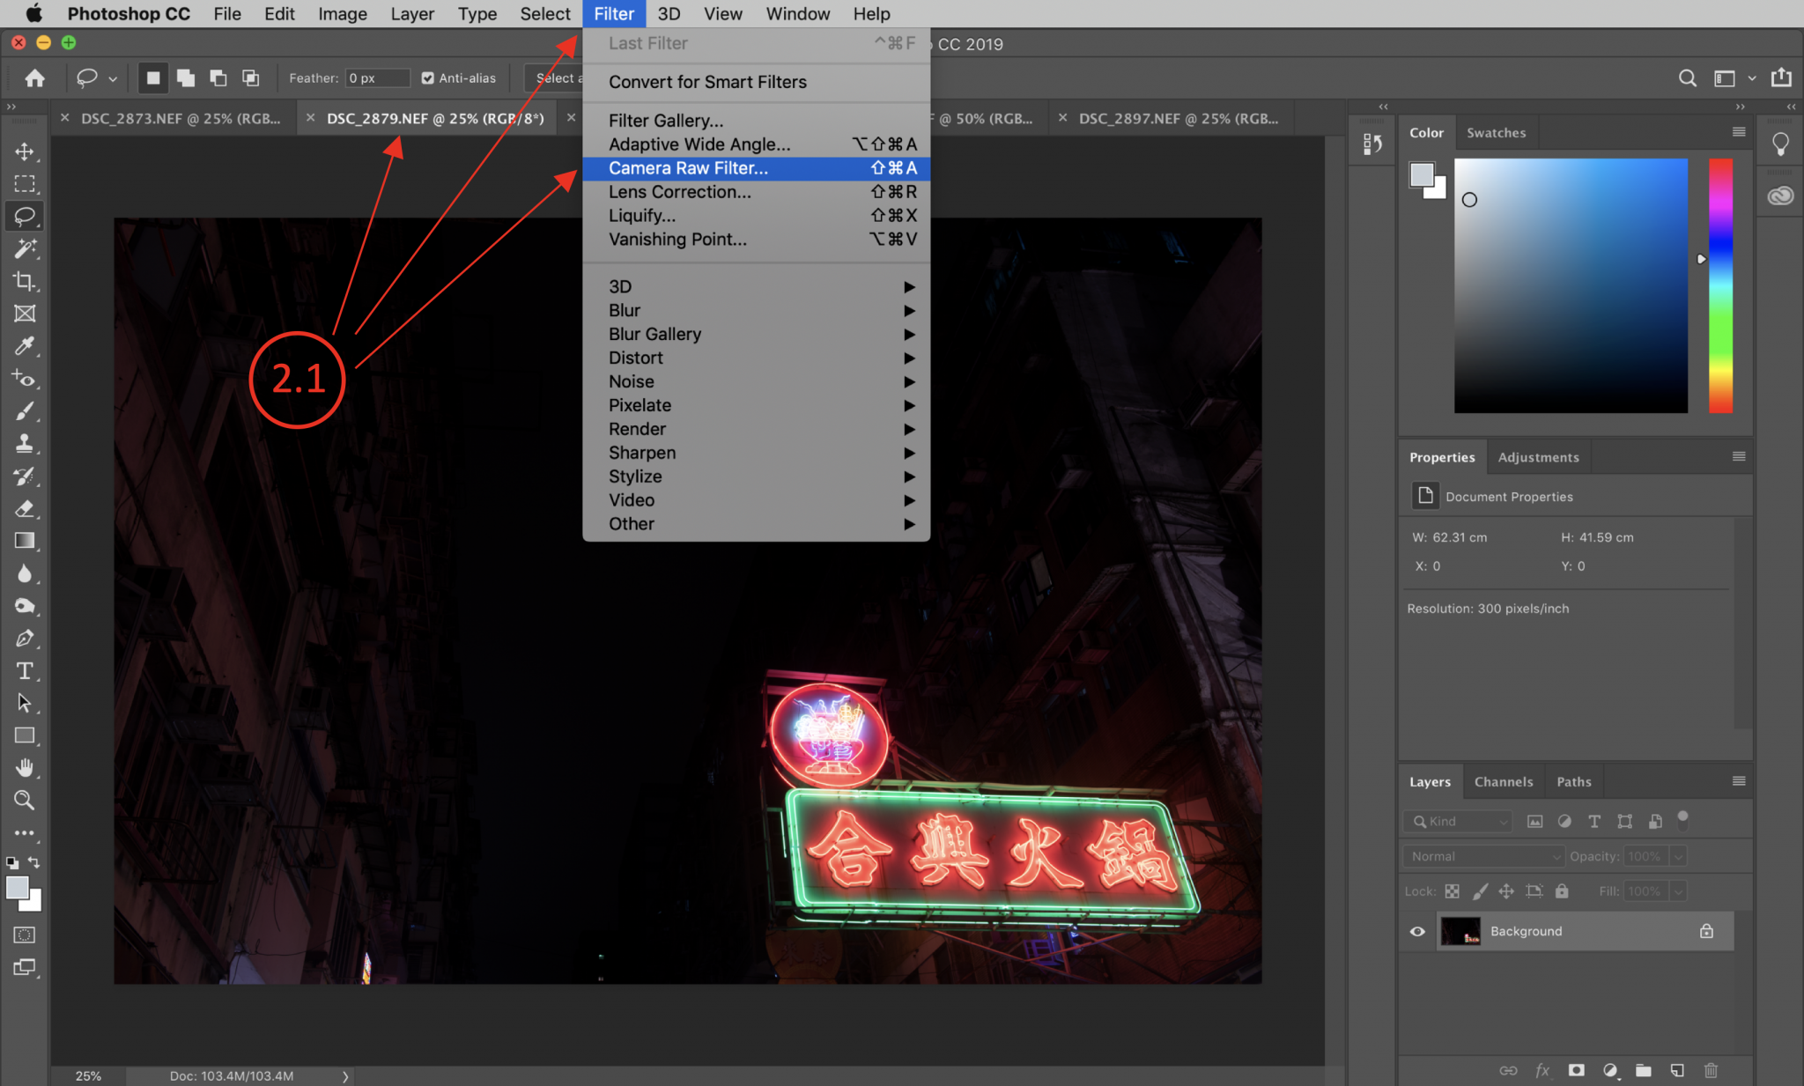This screenshot has height=1086, width=1804.
Task: Open DSC_2873.NEF document tab
Action: click(x=181, y=118)
